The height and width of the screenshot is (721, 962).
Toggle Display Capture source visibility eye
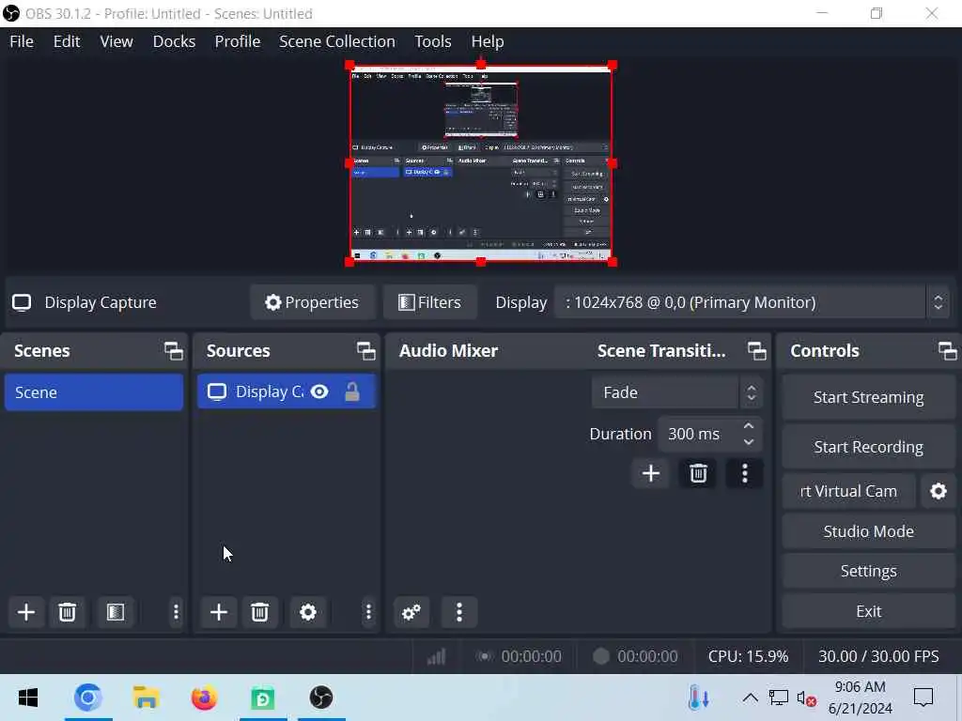coord(319,391)
